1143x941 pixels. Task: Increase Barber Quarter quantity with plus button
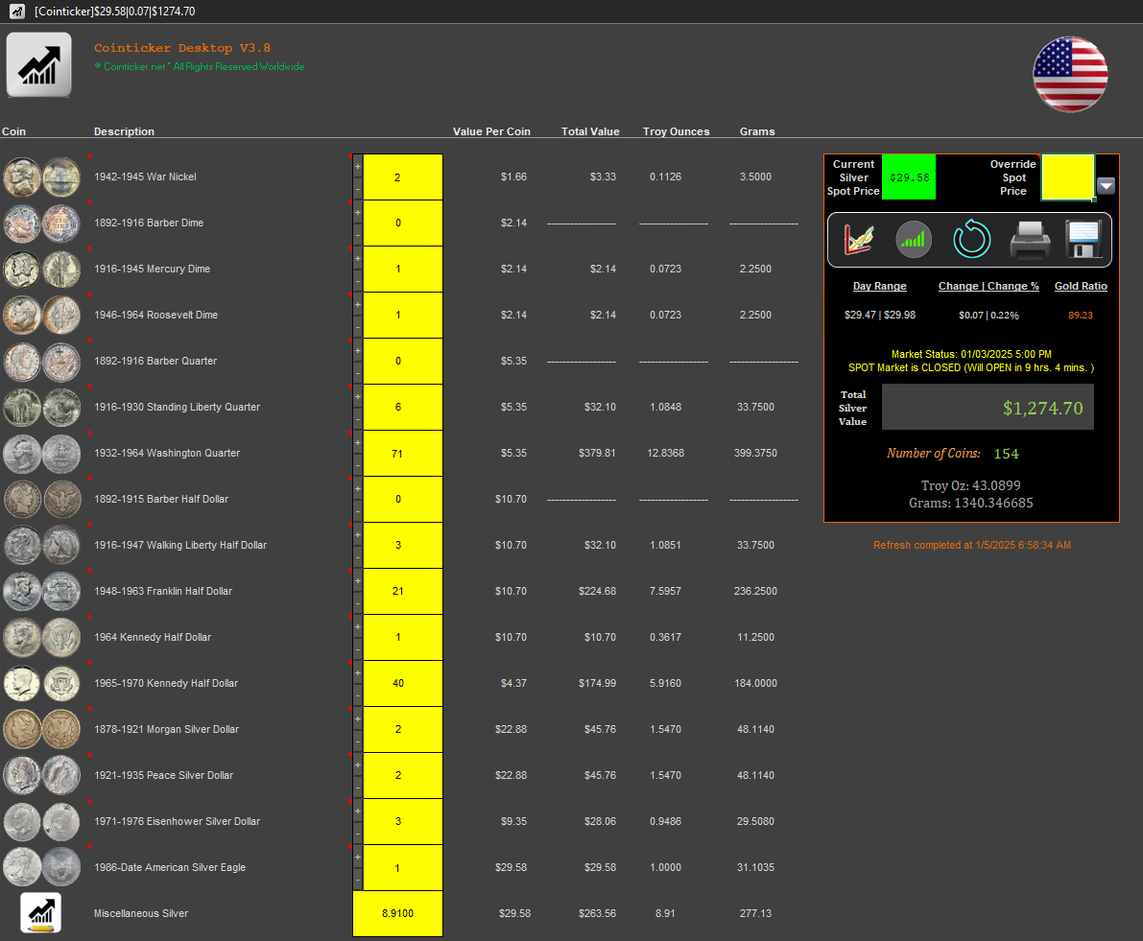click(x=358, y=350)
